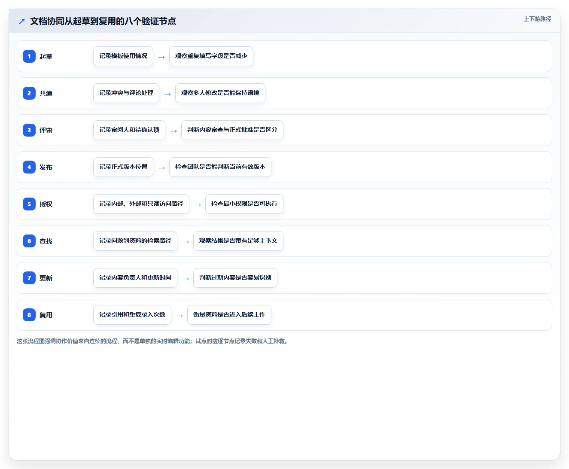Select the 复用 stage label
Viewport: 569px width, 469px height.
click(x=46, y=315)
